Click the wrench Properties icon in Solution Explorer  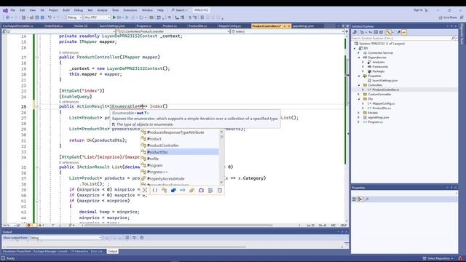(x=398, y=32)
